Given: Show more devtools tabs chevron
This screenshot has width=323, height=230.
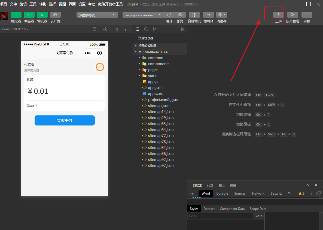Looking at the screenshot, I should pyautogui.click(x=289, y=193).
